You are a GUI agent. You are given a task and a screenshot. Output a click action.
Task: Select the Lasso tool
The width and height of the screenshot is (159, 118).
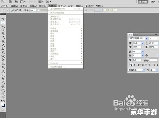[x=3, y=26]
